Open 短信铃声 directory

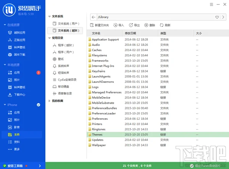(x=61, y=73)
